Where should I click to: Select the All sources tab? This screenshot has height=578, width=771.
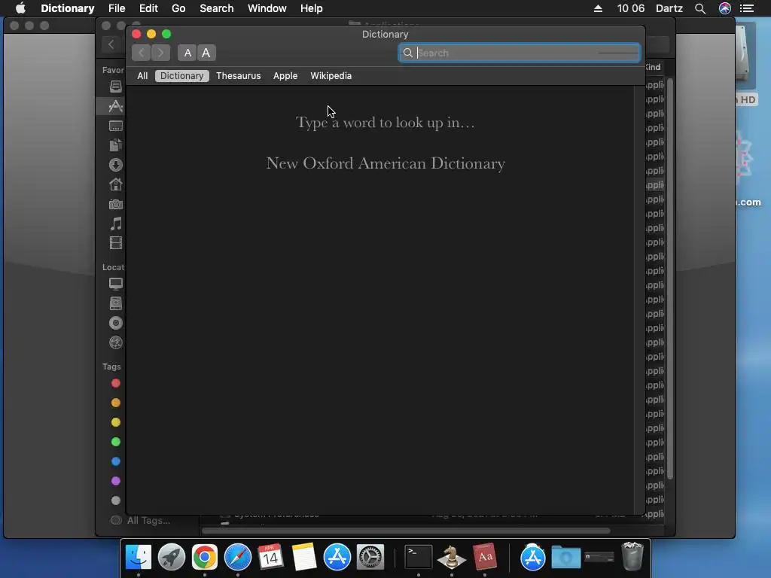point(142,76)
